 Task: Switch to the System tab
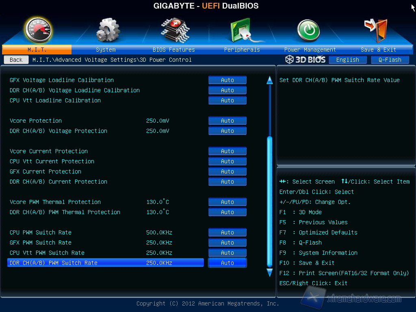tap(106, 50)
